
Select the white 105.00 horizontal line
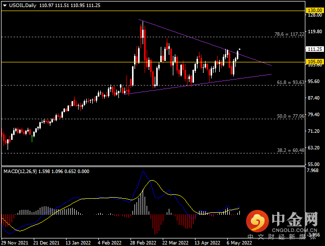point(76,62)
